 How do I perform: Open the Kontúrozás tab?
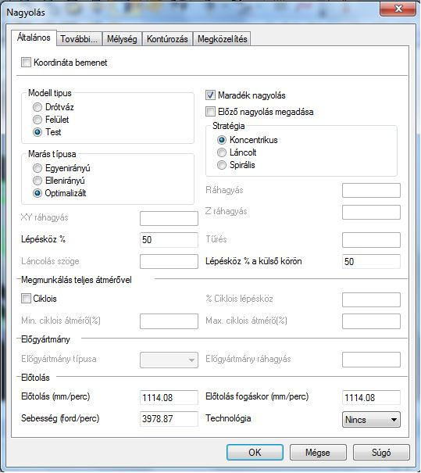click(168, 39)
